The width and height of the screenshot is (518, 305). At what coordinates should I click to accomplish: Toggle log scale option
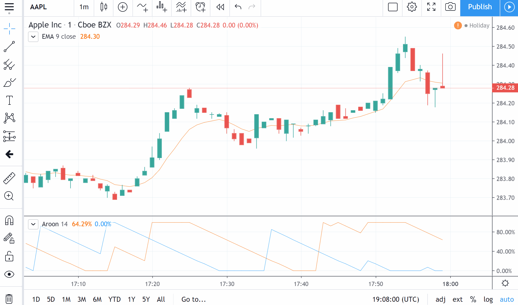pyautogui.click(x=488, y=299)
